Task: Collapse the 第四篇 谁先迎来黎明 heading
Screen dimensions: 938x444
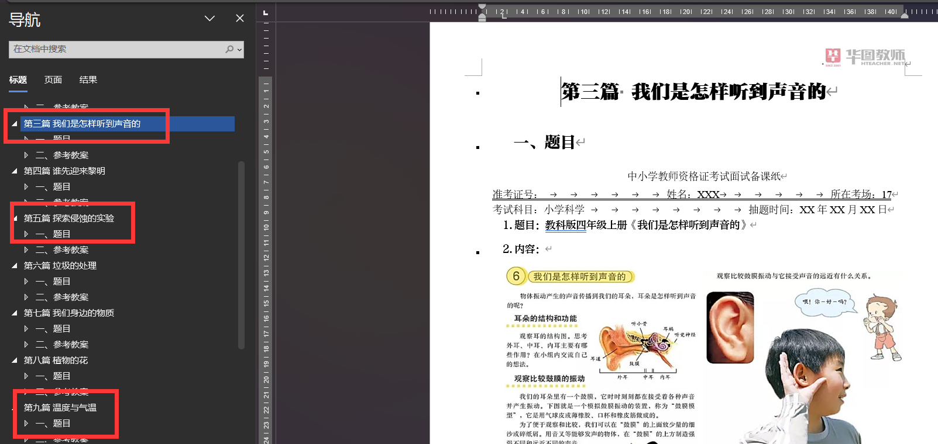Action: pyautogui.click(x=15, y=171)
